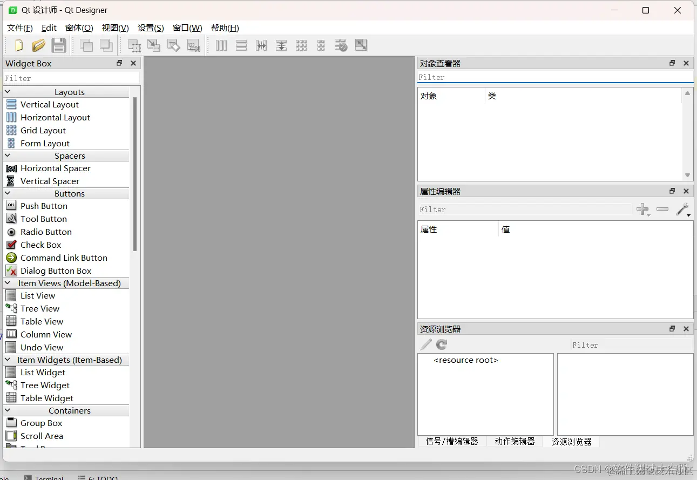Collapse the Item Views (Model-Based) category
This screenshot has width=697, height=480.
tap(8, 283)
